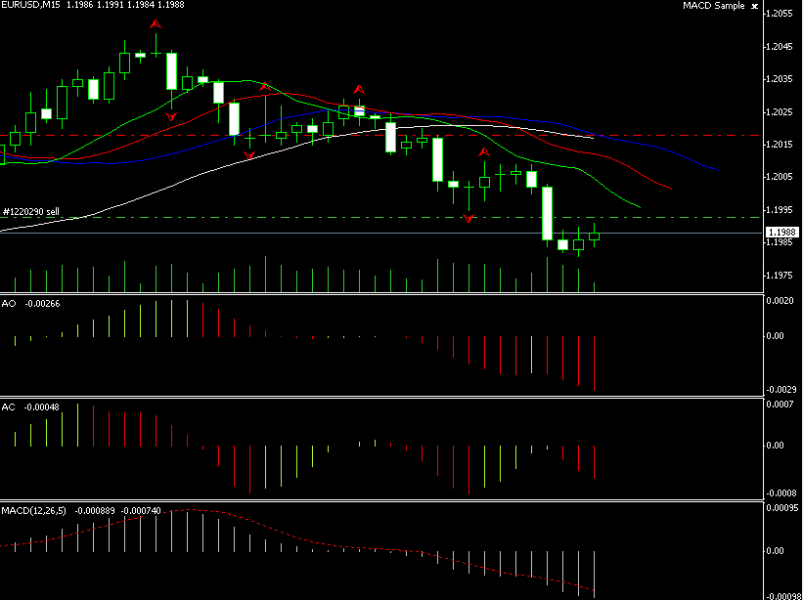Viewport: 803px width, 600px height.
Task: Click the -0.0008 AC scale label
Action: click(781, 493)
